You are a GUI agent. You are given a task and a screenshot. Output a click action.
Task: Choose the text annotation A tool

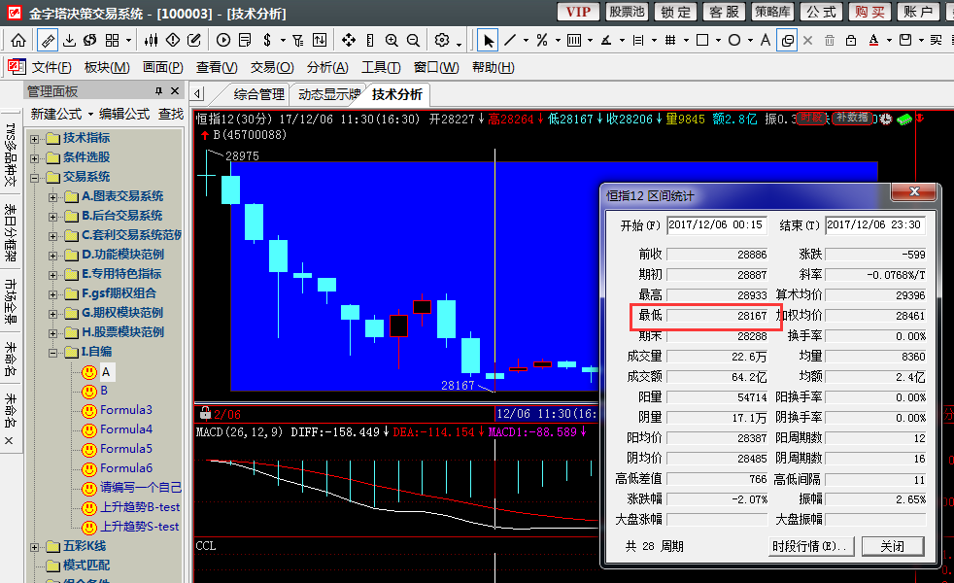(x=766, y=40)
